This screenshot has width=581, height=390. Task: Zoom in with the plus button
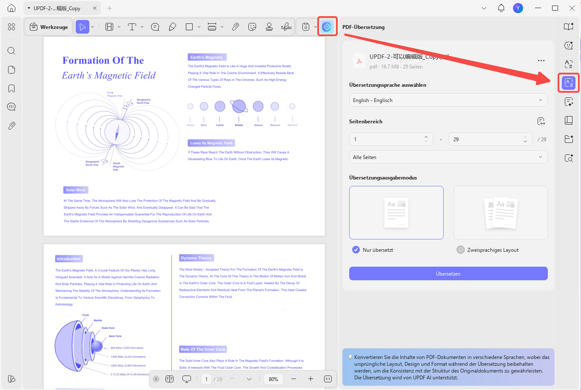point(310,379)
